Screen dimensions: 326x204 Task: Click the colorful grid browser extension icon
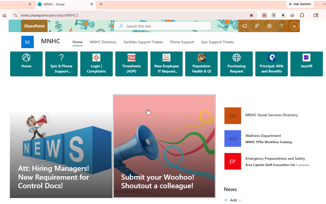coord(283,15)
